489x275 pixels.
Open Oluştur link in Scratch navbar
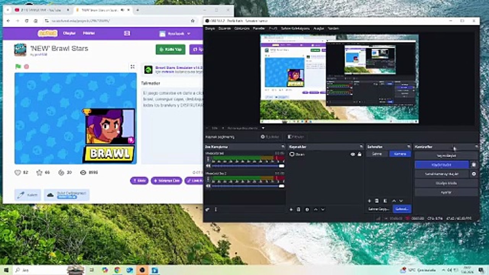point(69,34)
